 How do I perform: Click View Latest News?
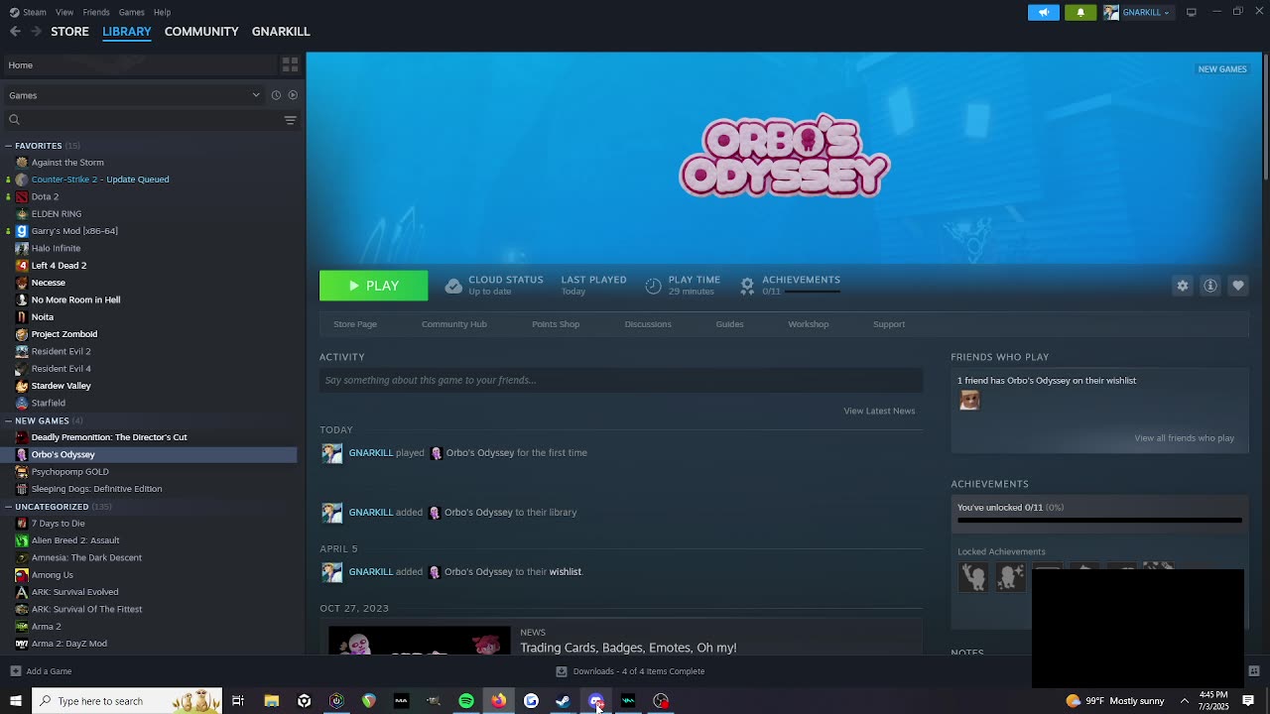(x=879, y=411)
